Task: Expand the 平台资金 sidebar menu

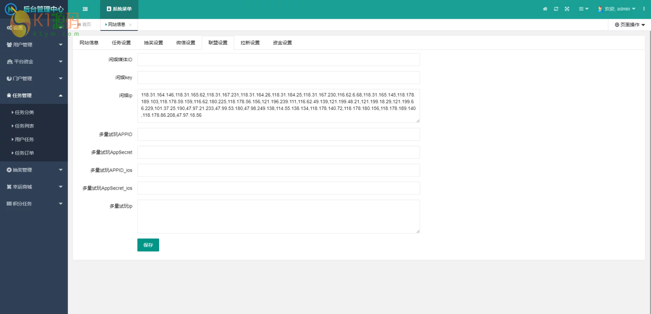Action: click(34, 61)
